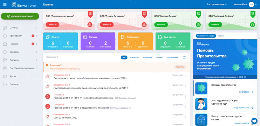Open the Ivanov Ivan user avatar
The image size is (260, 126).
pos(251,5)
